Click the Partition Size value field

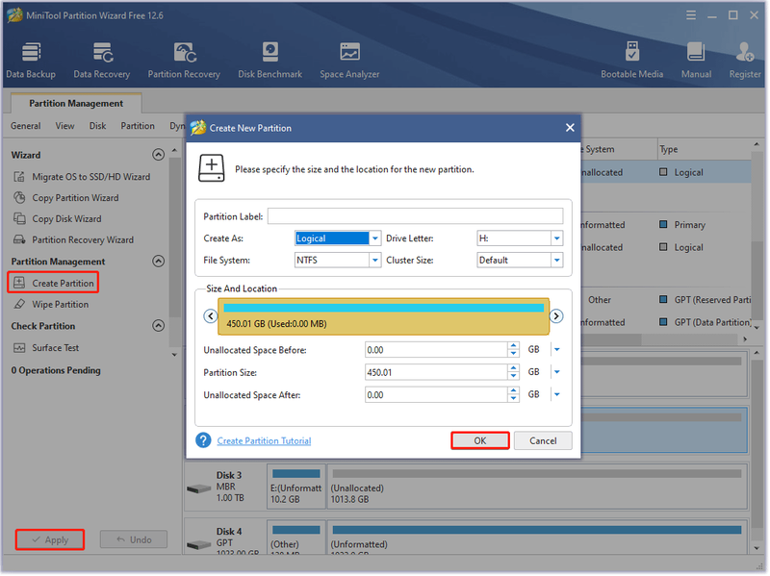(x=436, y=373)
